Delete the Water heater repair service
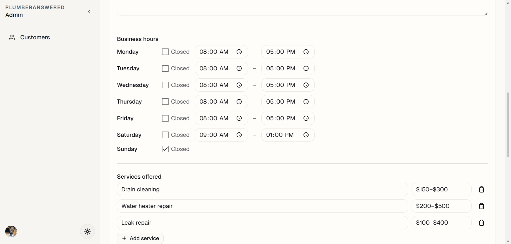 482,206
